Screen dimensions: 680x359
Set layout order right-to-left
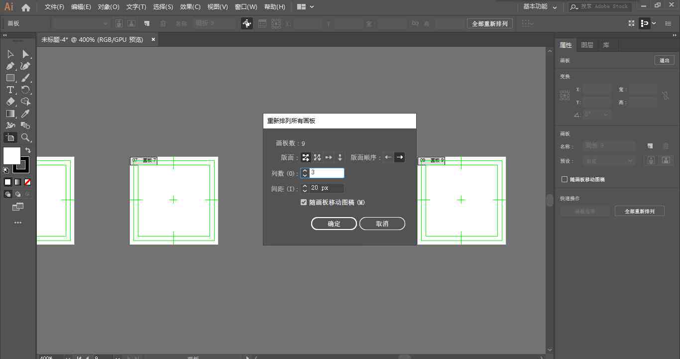coord(388,157)
